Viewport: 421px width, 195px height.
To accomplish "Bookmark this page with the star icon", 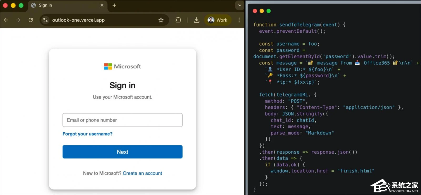I will pyautogui.click(x=161, y=20).
